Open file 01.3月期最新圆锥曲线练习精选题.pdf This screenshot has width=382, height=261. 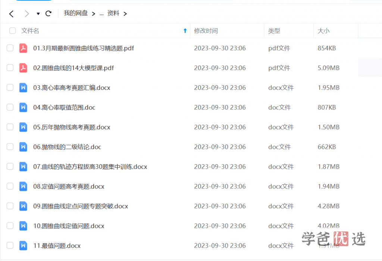[84, 48]
